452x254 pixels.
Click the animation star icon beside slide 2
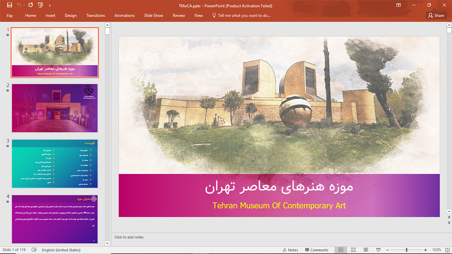pos(8,91)
